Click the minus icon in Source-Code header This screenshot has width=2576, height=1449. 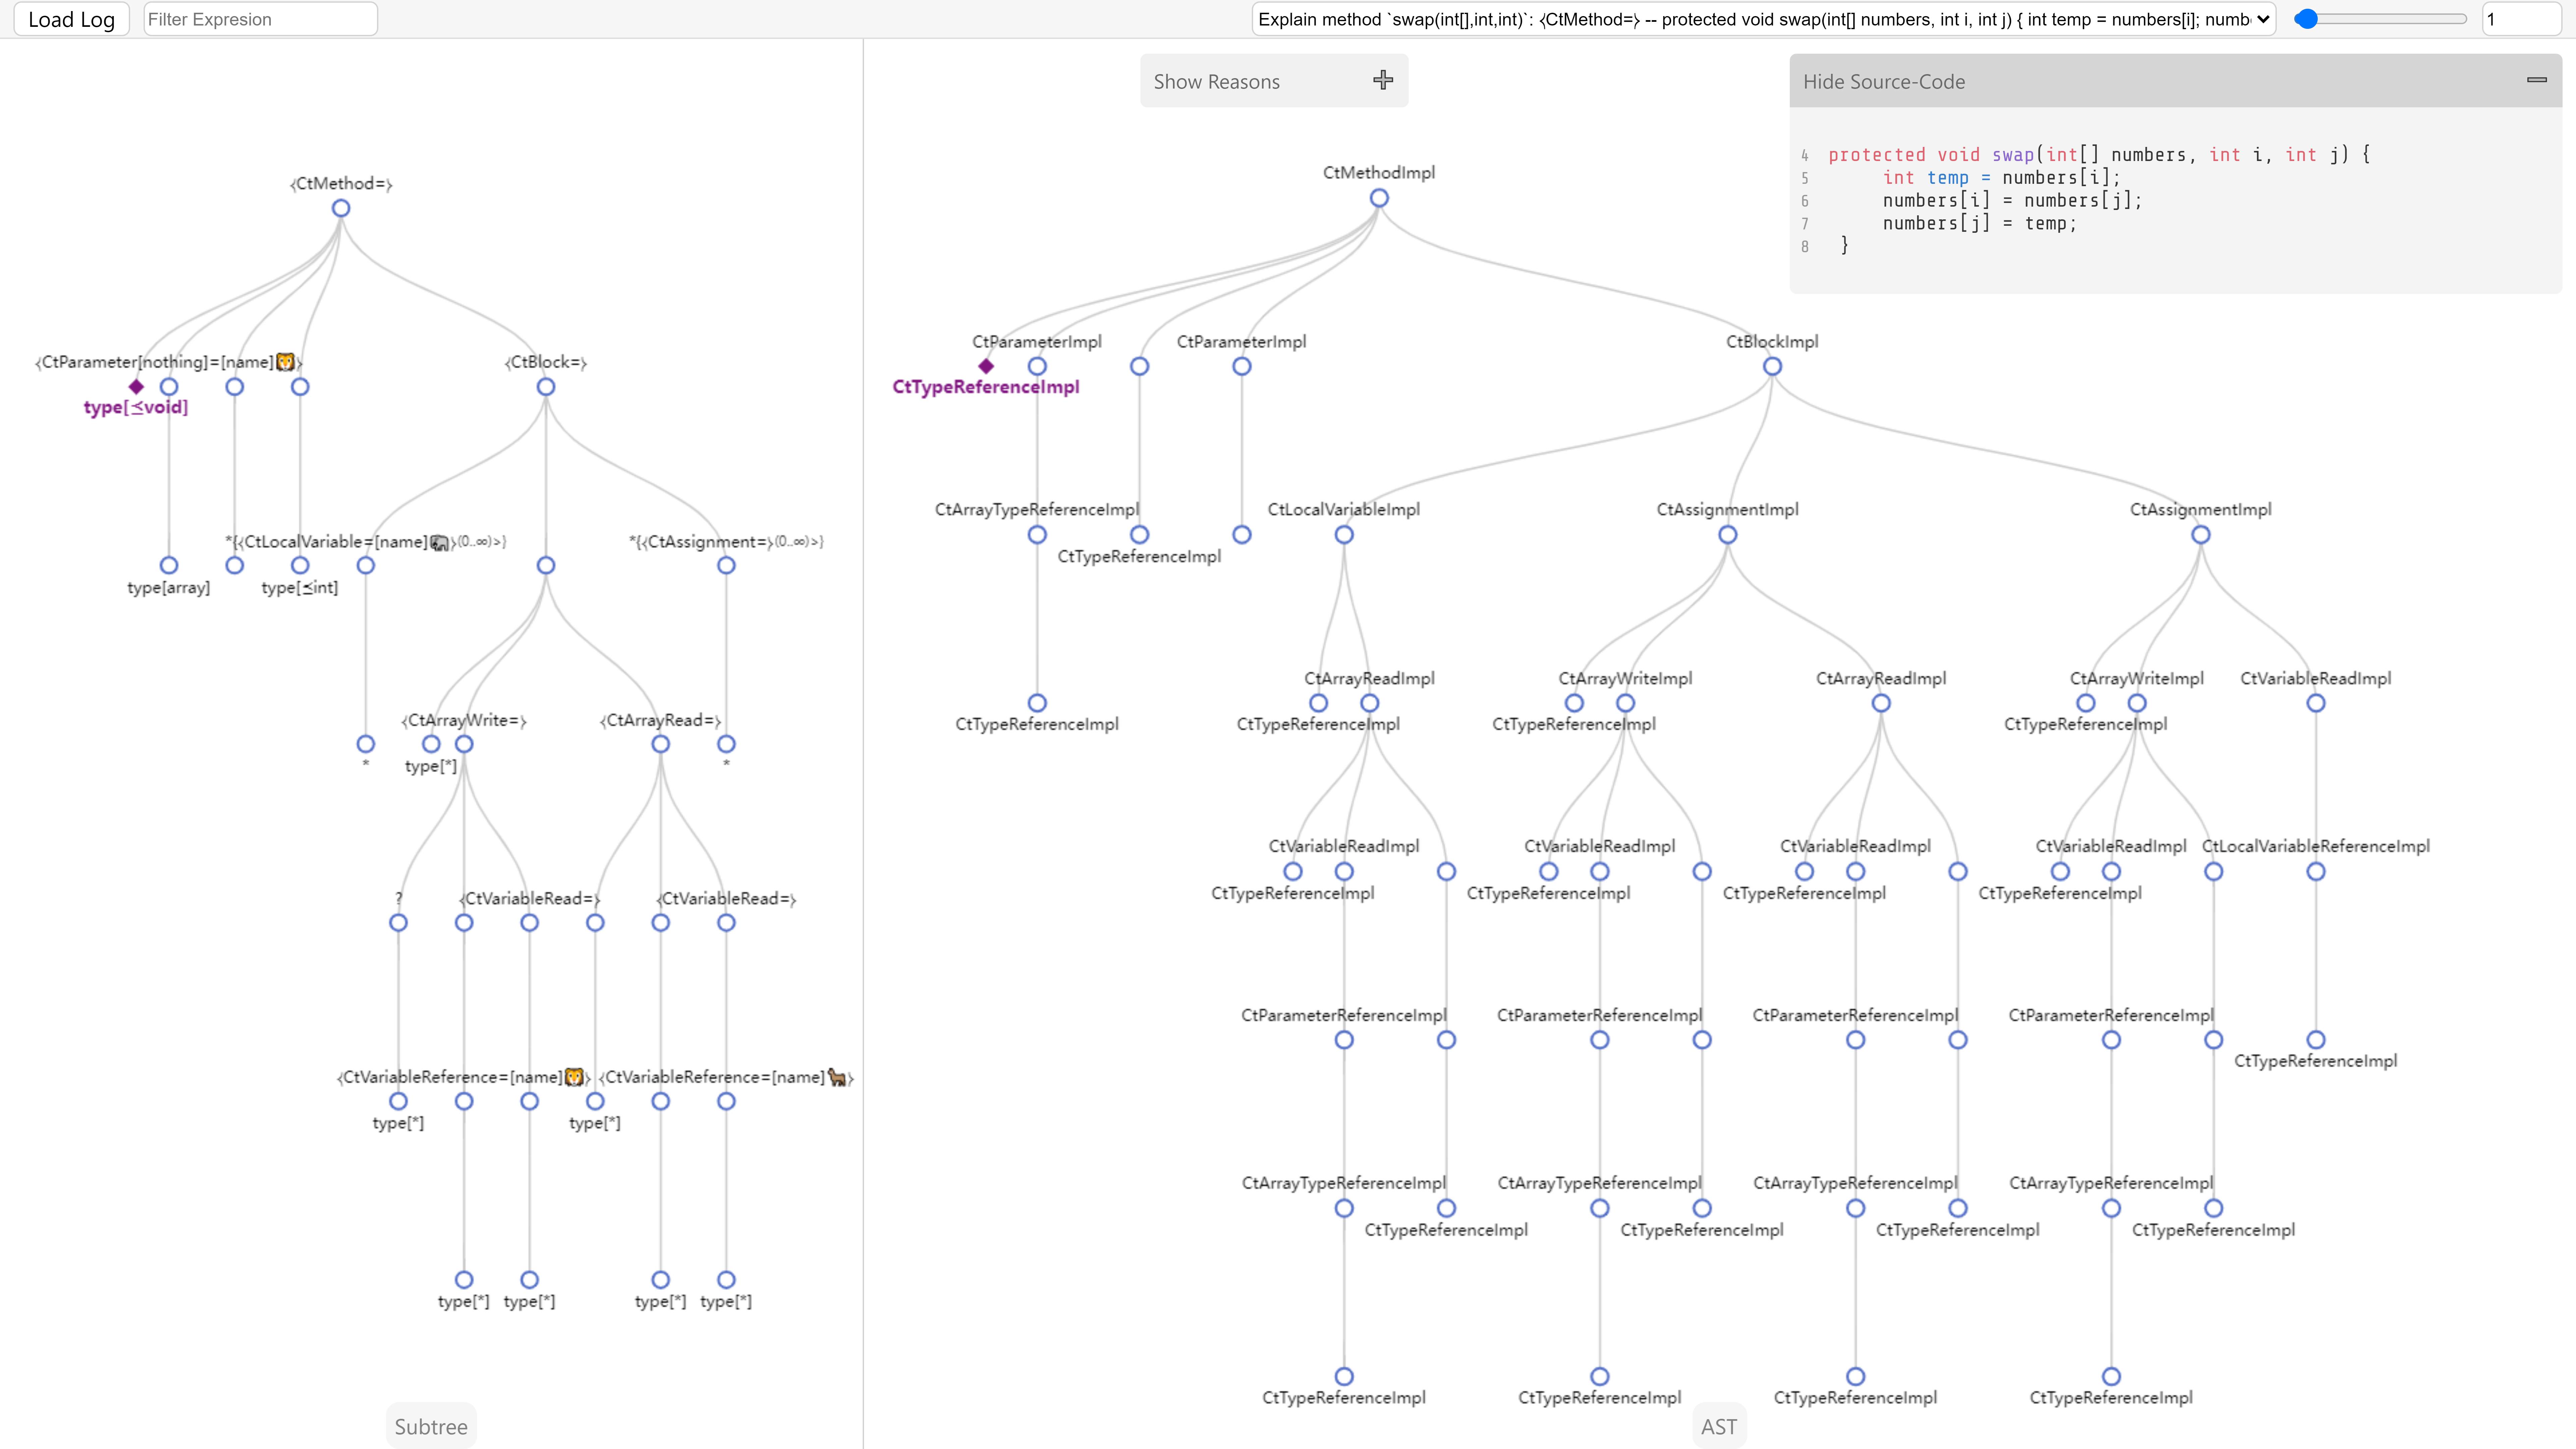[2537, 80]
